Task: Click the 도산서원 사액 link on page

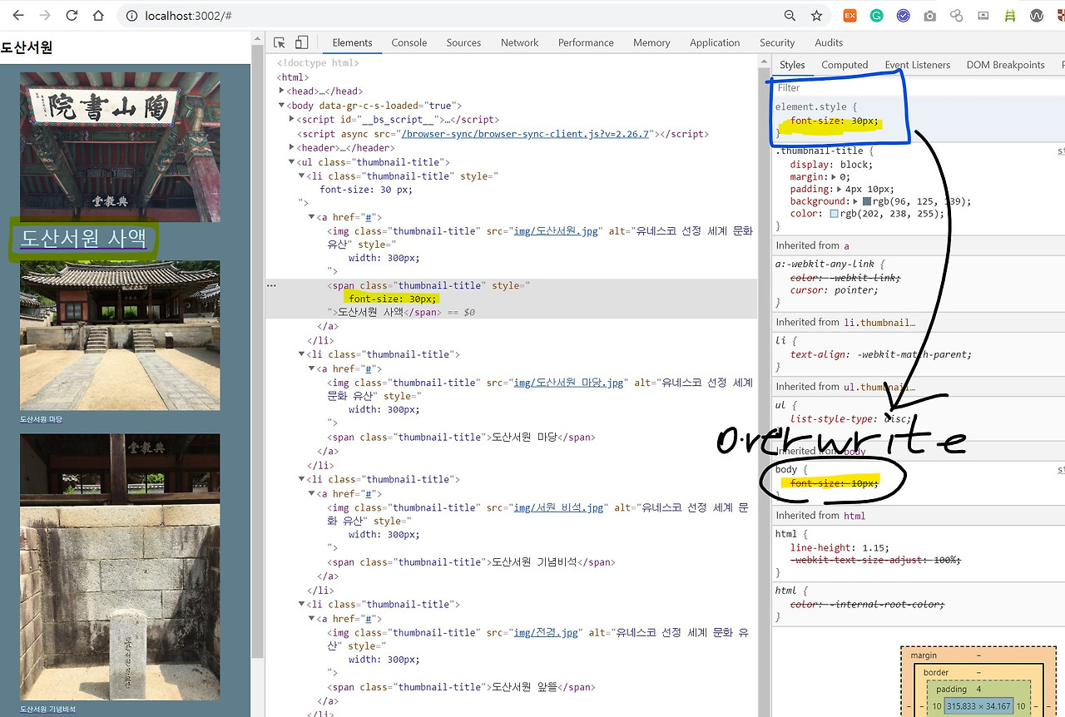Action: [83, 239]
